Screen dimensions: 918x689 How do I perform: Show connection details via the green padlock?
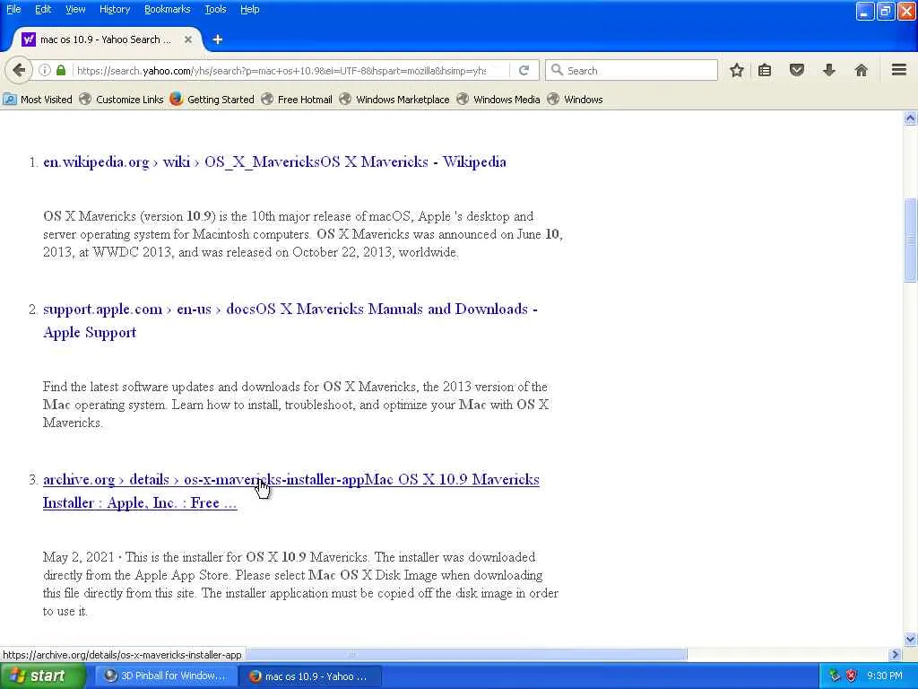(61, 70)
